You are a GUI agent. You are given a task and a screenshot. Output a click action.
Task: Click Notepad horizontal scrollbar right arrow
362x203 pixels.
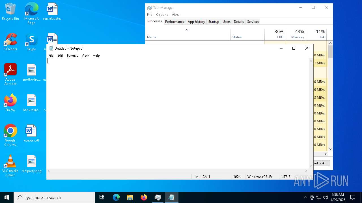(306, 171)
